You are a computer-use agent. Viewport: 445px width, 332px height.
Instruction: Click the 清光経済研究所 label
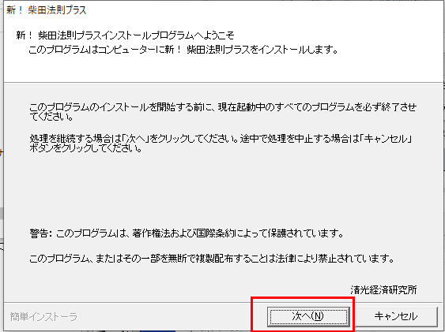click(x=383, y=290)
